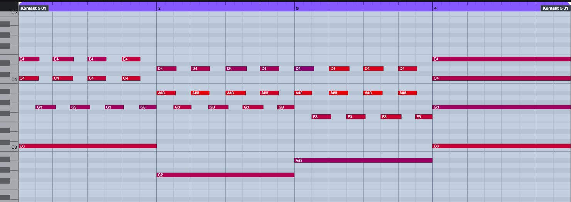
Task: Play the A#2 black key on the keyboard
Action: tap(5, 159)
